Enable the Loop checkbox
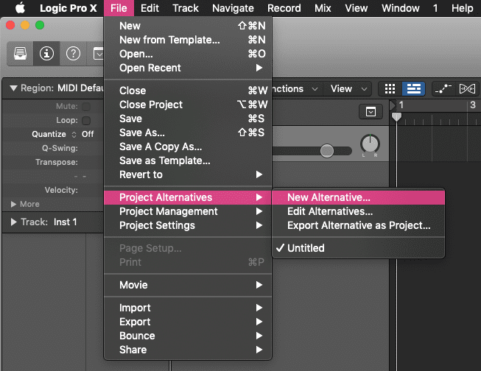The image size is (481, 371). 86,121
